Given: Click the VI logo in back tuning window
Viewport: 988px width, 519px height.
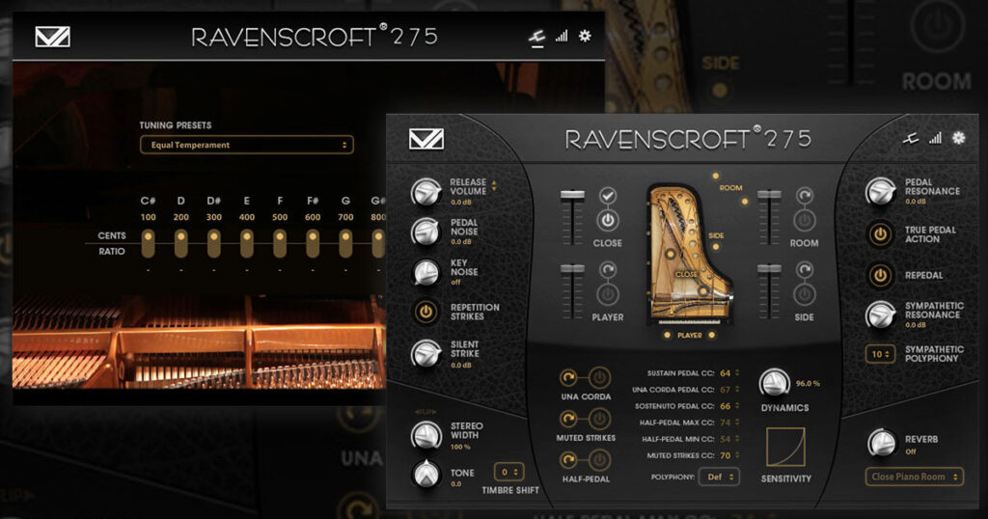Looking at the screenshot, I should (53, 37).
